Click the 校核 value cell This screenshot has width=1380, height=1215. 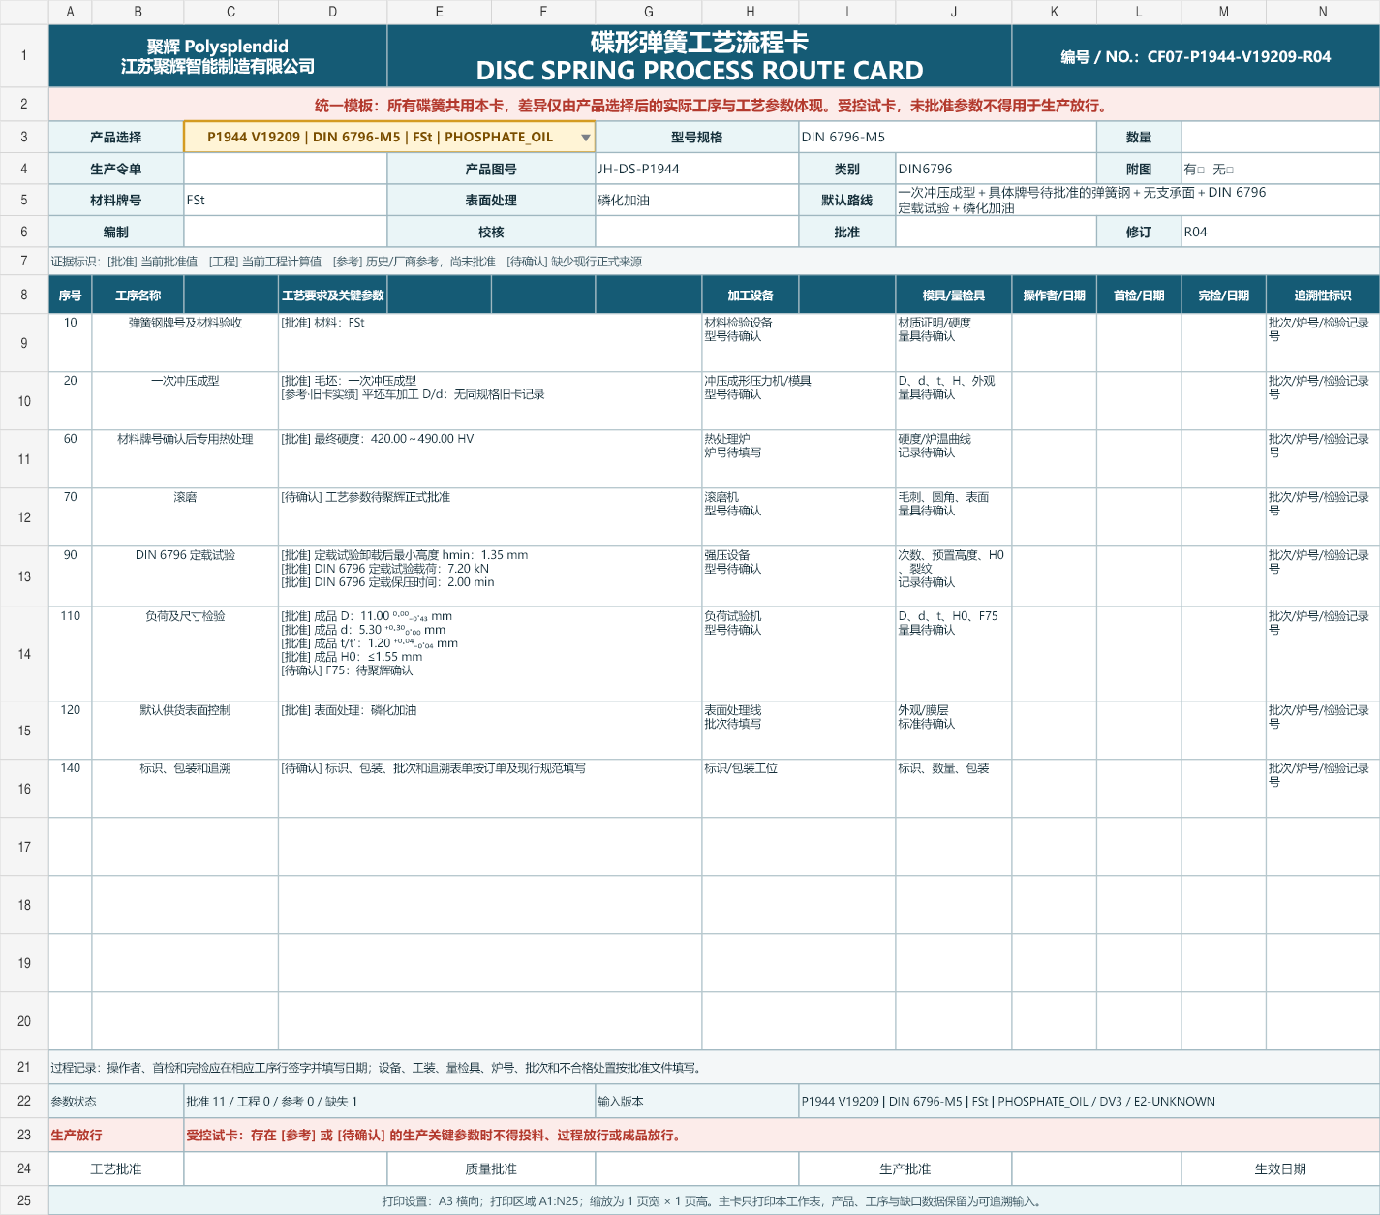pyautogui.click(x=697, y=232)
